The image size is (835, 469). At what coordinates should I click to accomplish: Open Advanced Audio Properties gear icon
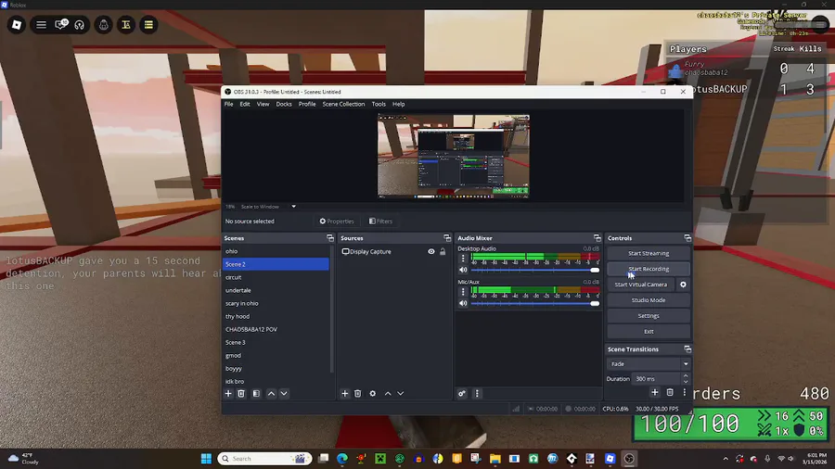[x=462, y=394]
